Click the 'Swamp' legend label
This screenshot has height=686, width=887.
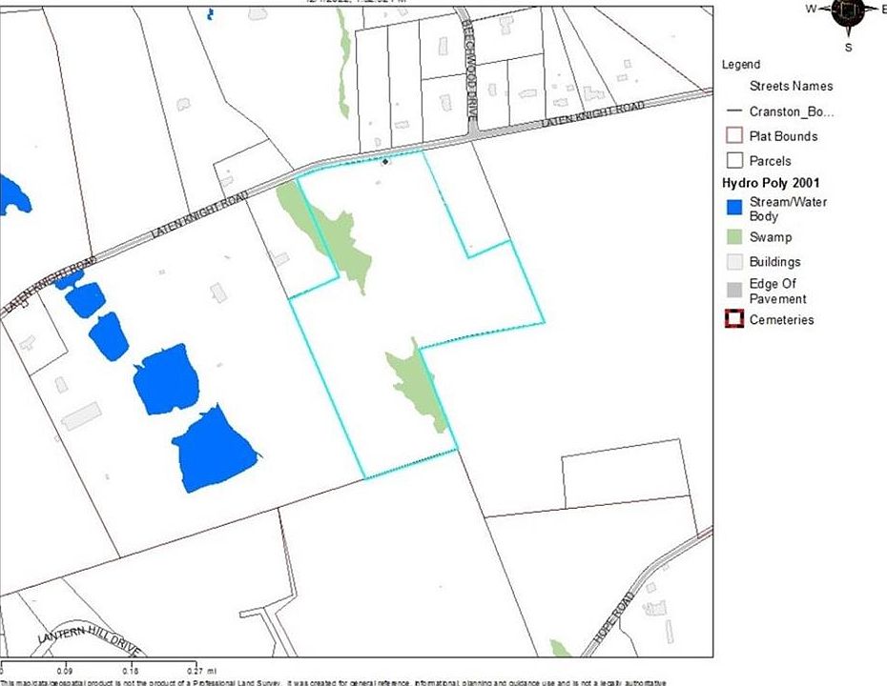pyautogui.click(x=771, y=237)
